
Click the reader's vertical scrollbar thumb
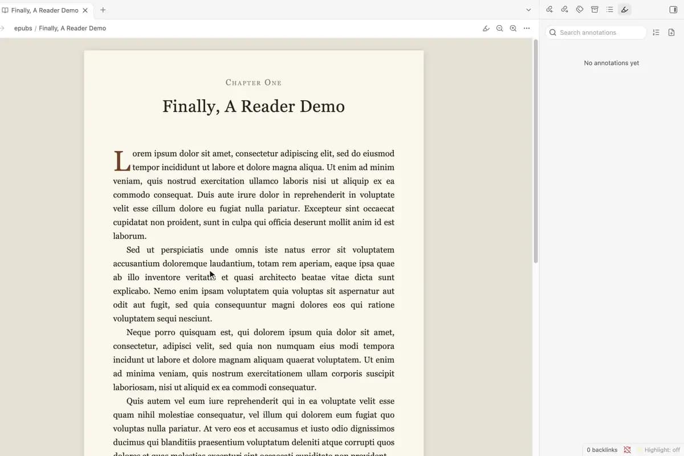[535, 151]
